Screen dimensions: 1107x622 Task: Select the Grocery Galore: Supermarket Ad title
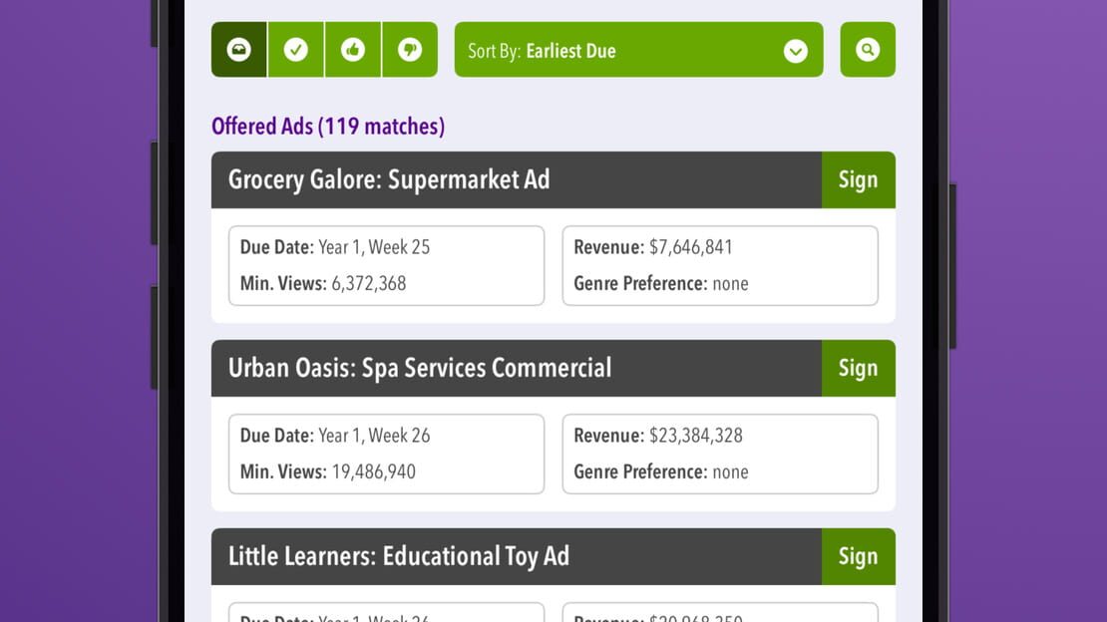[x=389, y=180]
